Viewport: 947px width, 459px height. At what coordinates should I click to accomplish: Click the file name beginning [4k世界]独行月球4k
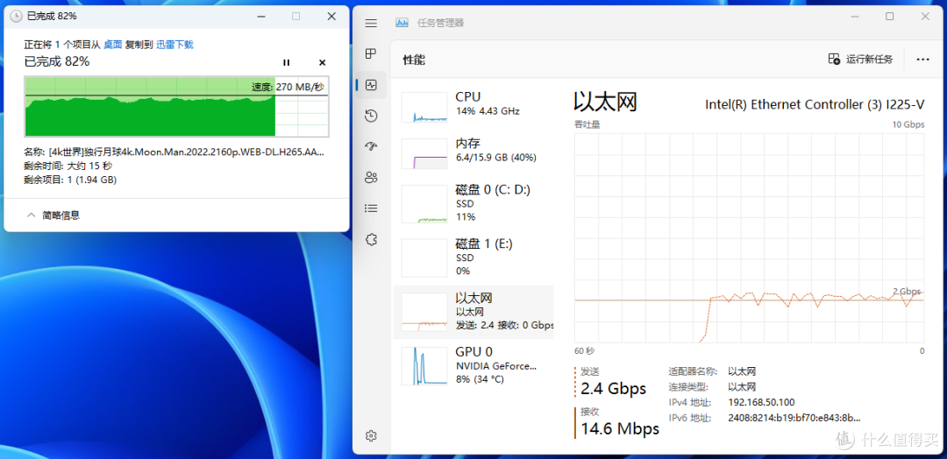pyautogui.click(x=186, y=153)
